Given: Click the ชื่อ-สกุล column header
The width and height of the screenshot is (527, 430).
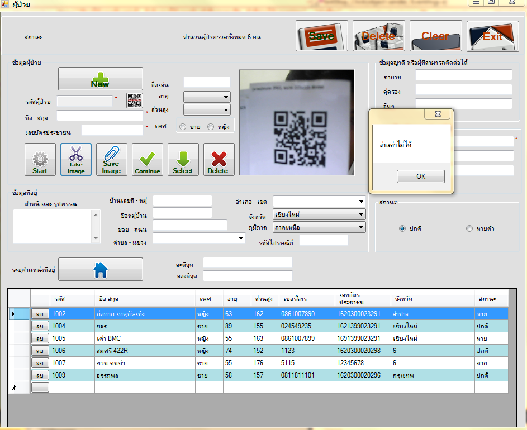Looking at the screenshot, I should pos(145,299).
